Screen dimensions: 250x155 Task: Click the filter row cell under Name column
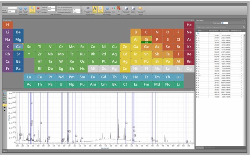(202, 33)
